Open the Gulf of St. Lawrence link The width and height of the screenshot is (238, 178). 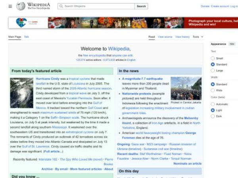[36, 146]
